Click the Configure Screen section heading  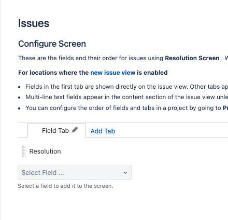(52, 44)
